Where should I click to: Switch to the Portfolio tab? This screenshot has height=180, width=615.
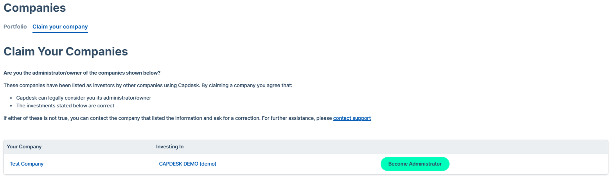(15, 27)
